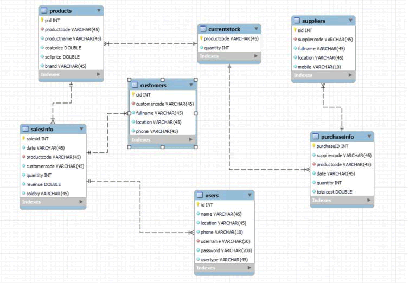Screen dimensions: 416x283
Task: Select the pid primary key icon
Action: tap(42, 20)
